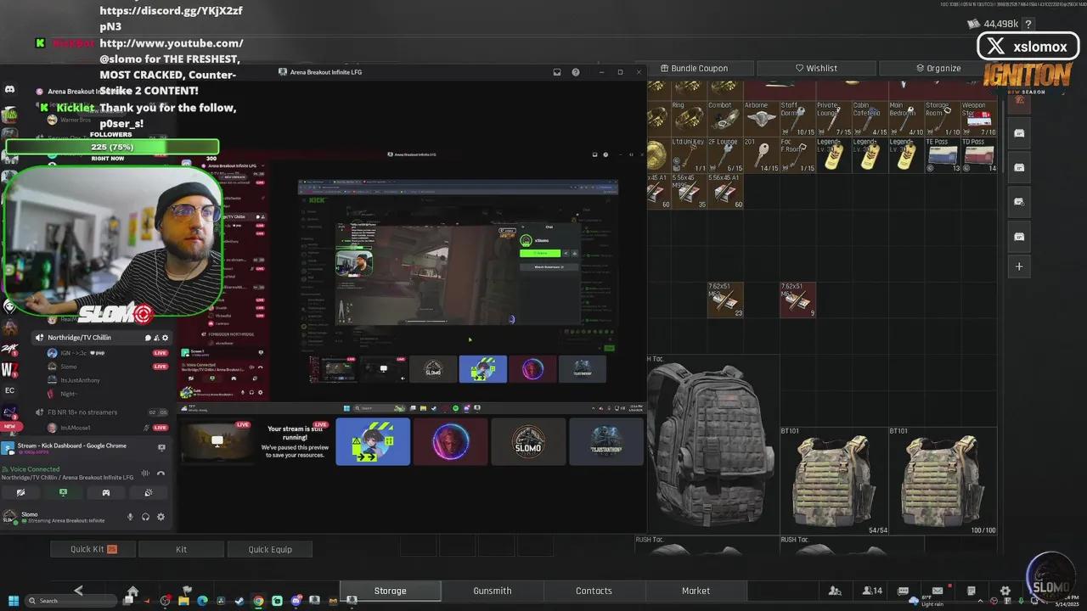Open Discord user settings gear
Viewport: 1087px width, 611px height.
click(x=161, y=516)
